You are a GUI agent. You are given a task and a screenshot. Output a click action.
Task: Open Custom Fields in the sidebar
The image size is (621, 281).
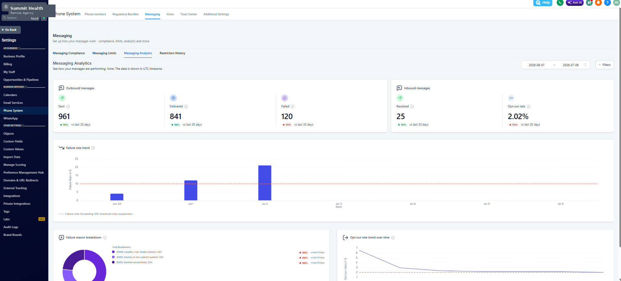pyautogui.click(x=13, y=141)
